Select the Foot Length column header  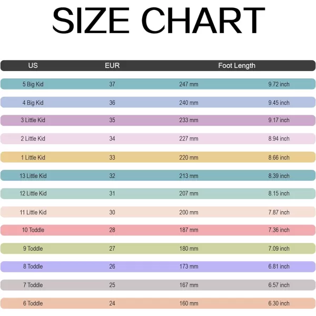(x=236, y=66)
